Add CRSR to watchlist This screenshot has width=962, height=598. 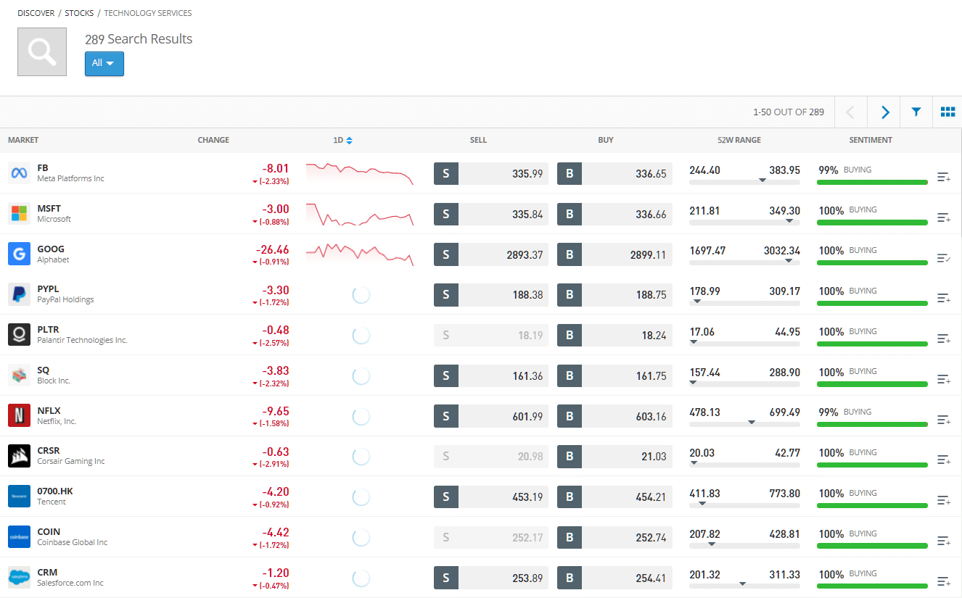(944, 460)
